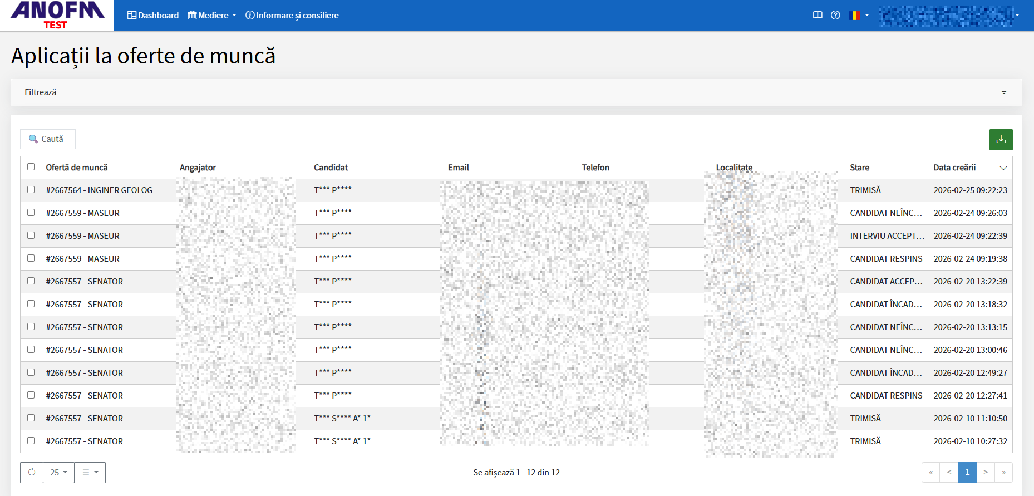1034x496 pixels.
Task: Open the 25 rows-per-page dropdown
Action: (x=58, y=472)
